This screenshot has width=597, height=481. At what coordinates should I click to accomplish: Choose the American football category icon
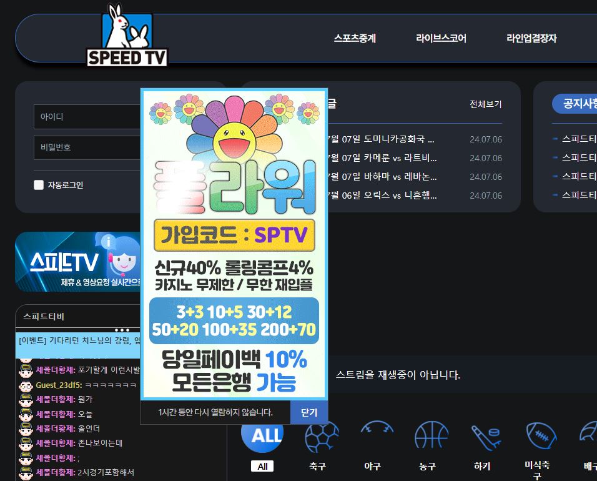pyautogui.click(x=541, y=436)
